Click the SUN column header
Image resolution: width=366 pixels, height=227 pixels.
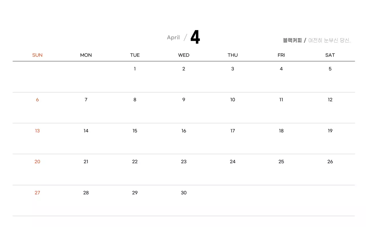click(x=37, y=55)
